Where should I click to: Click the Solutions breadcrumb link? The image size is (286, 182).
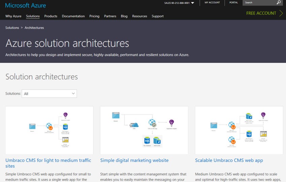tap(12, 28)
